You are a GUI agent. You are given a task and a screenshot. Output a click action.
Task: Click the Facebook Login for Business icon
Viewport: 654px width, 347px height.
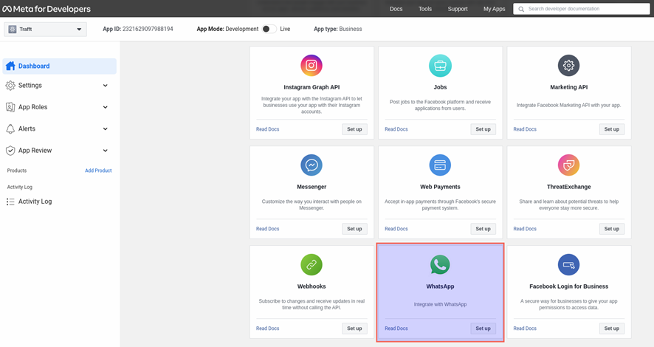tap(568, 264)
